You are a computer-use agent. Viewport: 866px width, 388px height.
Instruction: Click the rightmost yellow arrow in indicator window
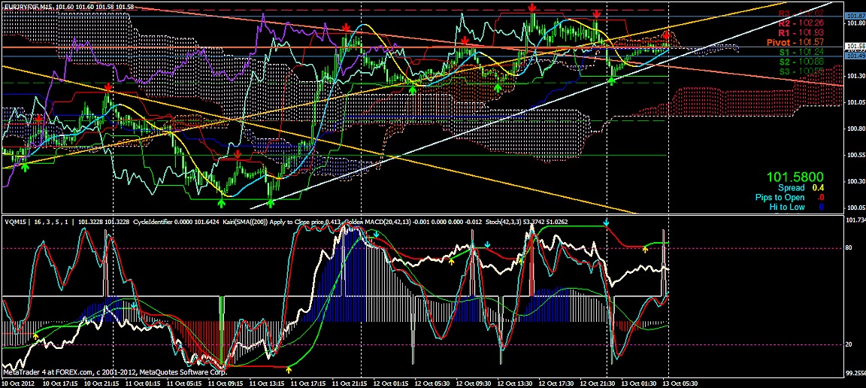pyautogui.click(x=645, y=249)
